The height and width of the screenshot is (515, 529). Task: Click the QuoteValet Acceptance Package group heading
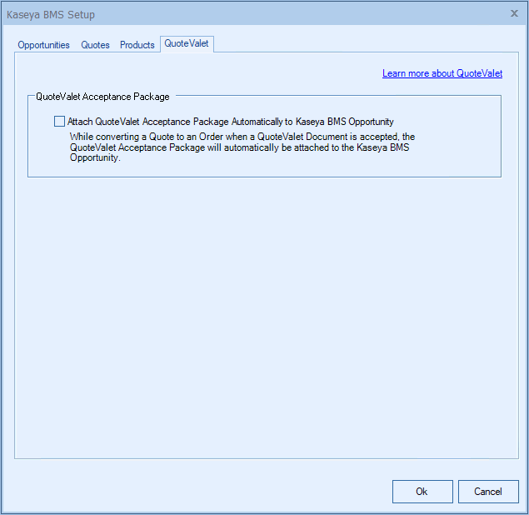point(102,97)
